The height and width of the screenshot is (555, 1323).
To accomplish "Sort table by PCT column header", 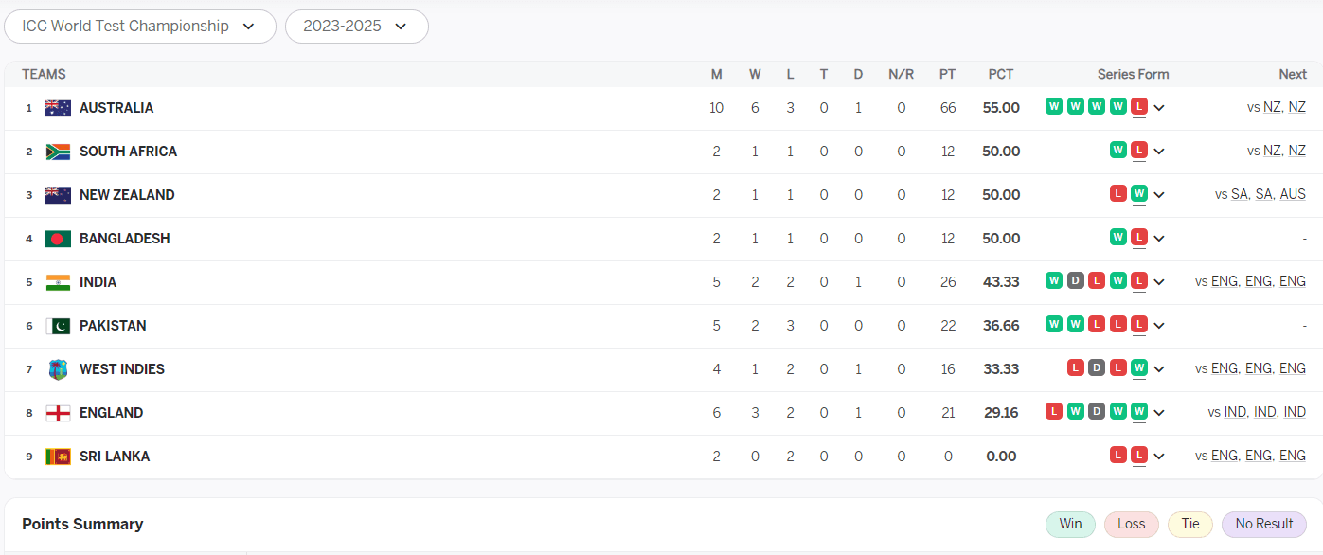I will click(x=1000, y=75).
